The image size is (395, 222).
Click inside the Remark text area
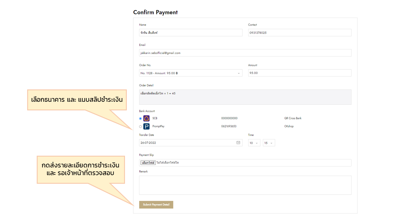click(x=245, y=185)
